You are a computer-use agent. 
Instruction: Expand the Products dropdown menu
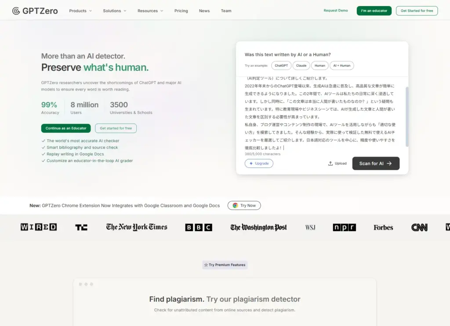(80, 11)
